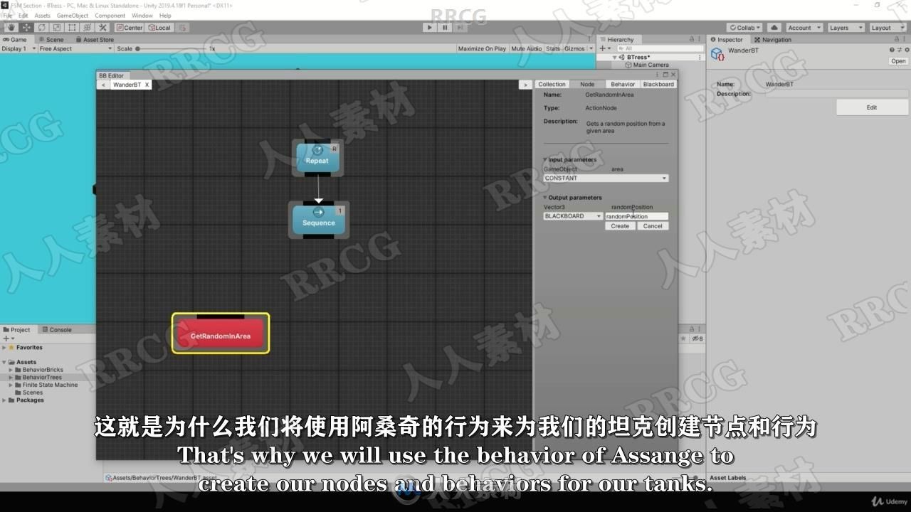Open the Account dropdown
The image size is (911, 512).
click(803, 28)
